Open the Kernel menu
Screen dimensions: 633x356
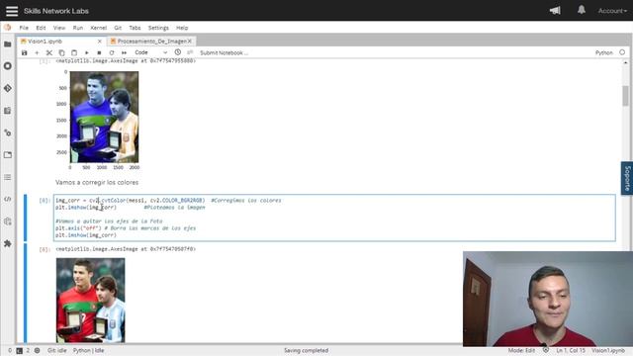(x=99, y=28)
